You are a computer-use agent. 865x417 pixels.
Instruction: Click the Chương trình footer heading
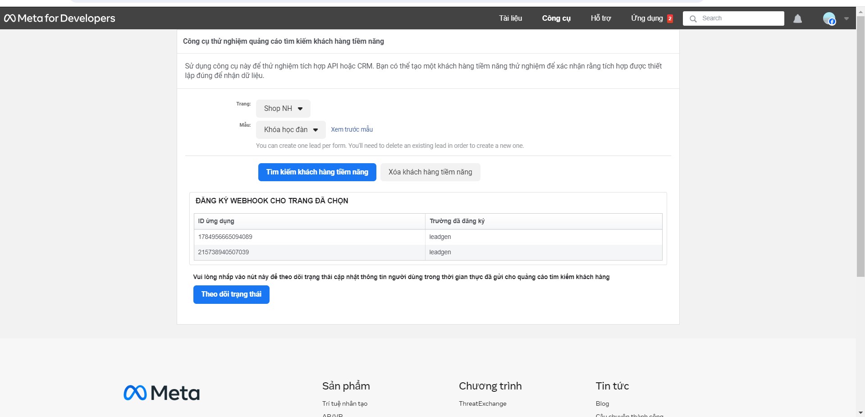click(490, 386)
